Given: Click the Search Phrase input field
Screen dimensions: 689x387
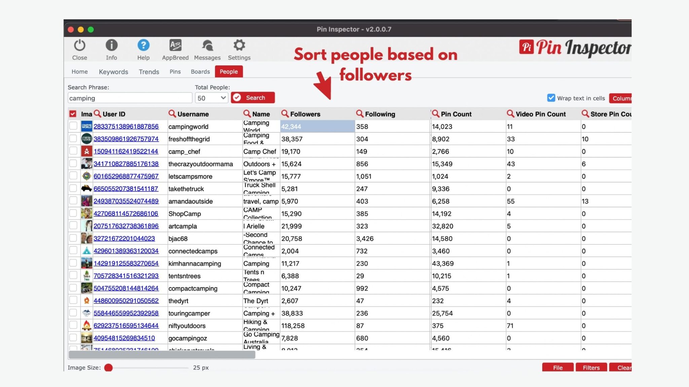Looking at the screenshot, I should (130, 98).
